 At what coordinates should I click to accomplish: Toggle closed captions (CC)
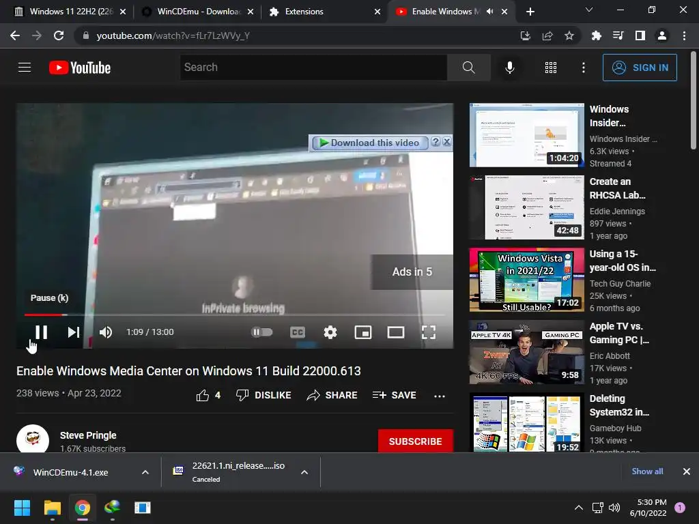pos(298,332)
